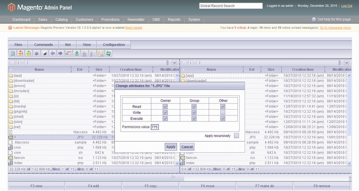Toggle Other Execute permission checkbox
Image resolution: width=359 pixels, height=191 pixels.
[223, 119]
